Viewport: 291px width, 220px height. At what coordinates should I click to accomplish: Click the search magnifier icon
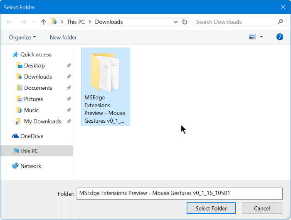tap(281, 22)
